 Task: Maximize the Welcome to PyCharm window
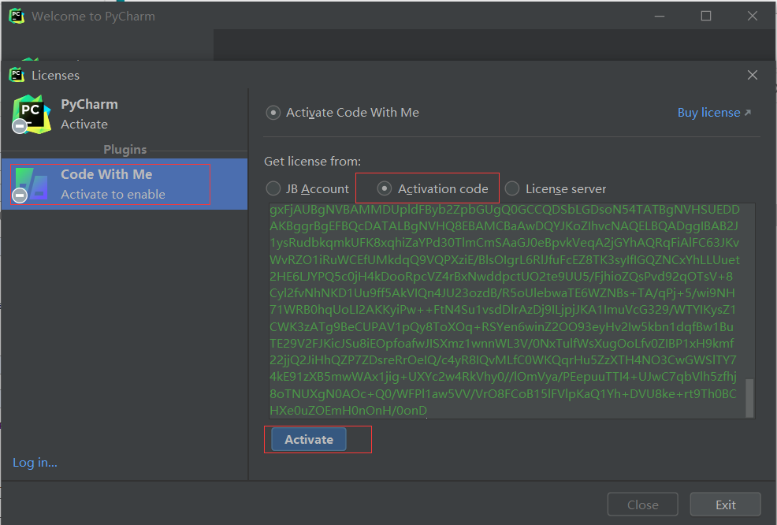(705, 16)
